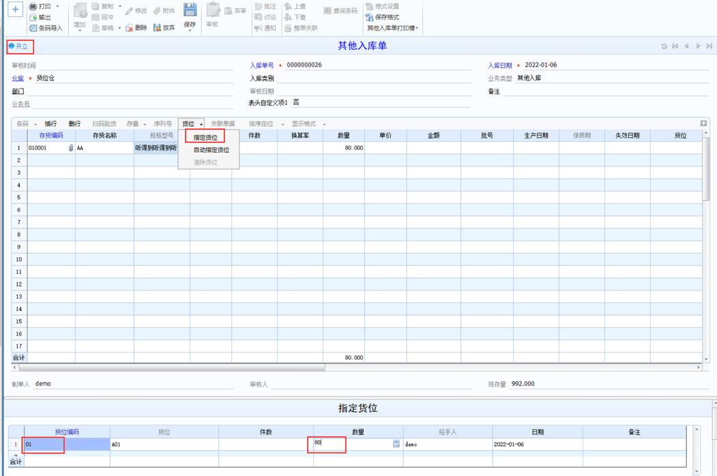
Task: Click the 修改 pencil icon
Action: point(130,10)
